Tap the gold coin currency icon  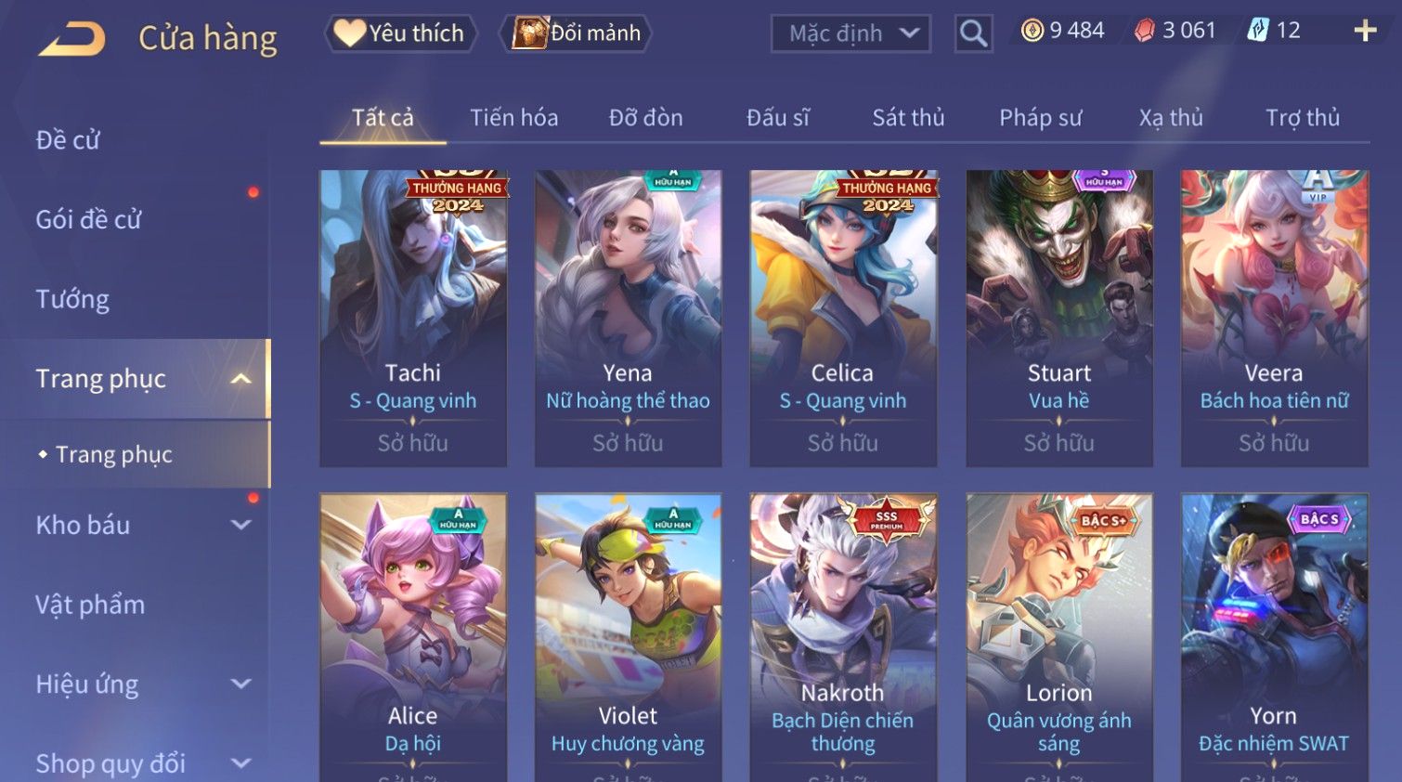(x=1032, y=31)
